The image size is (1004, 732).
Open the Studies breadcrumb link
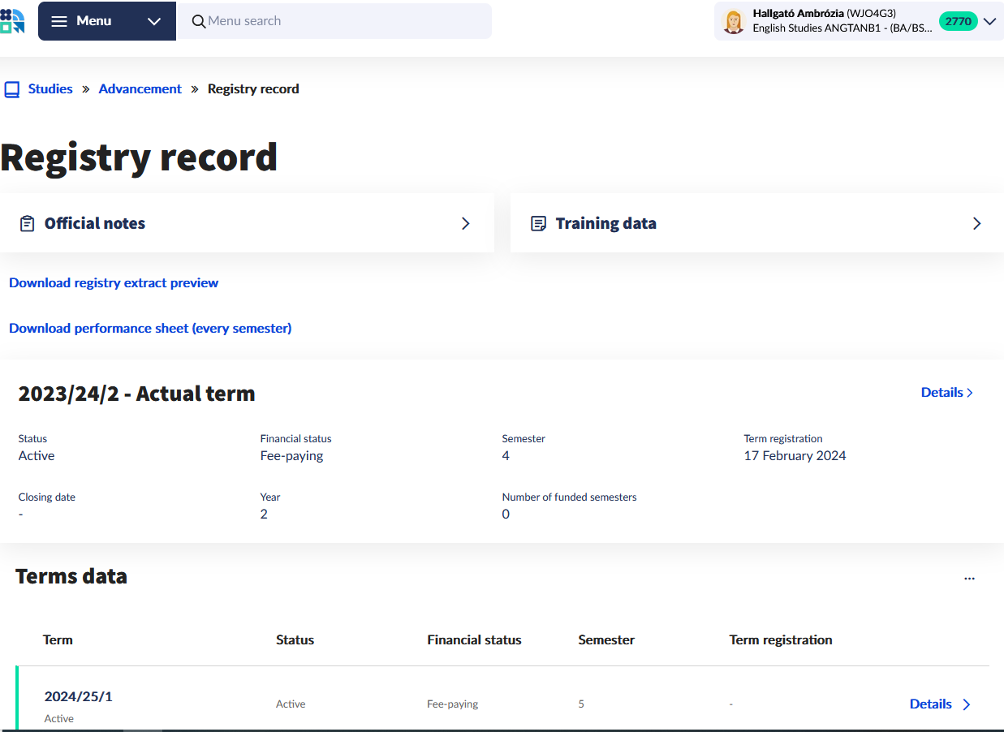(x=50, y=89)
